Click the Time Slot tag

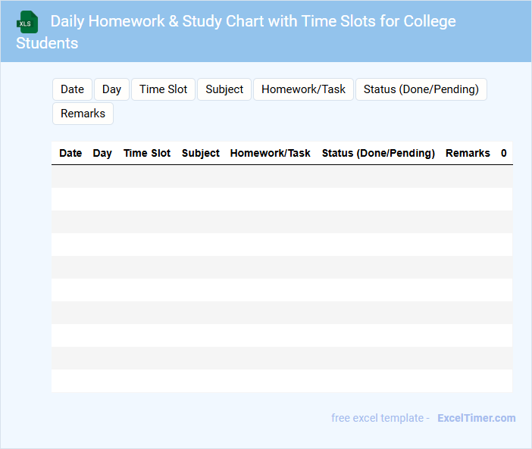pos(163,89)
